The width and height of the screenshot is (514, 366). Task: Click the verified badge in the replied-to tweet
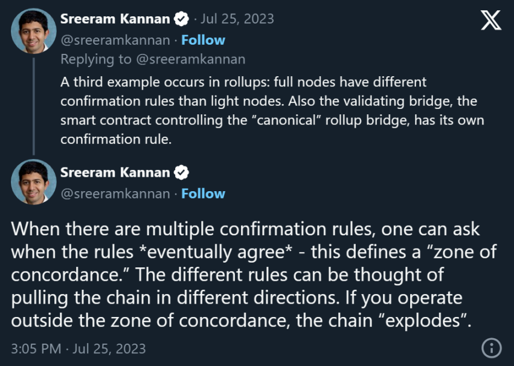[x=181, y=19]
